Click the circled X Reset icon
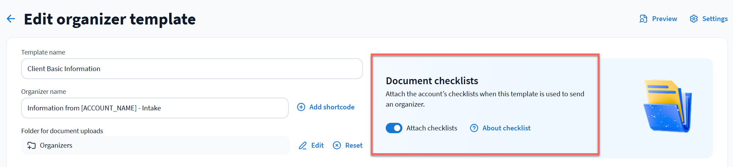 pyautogui.click(x=337, y=145)
